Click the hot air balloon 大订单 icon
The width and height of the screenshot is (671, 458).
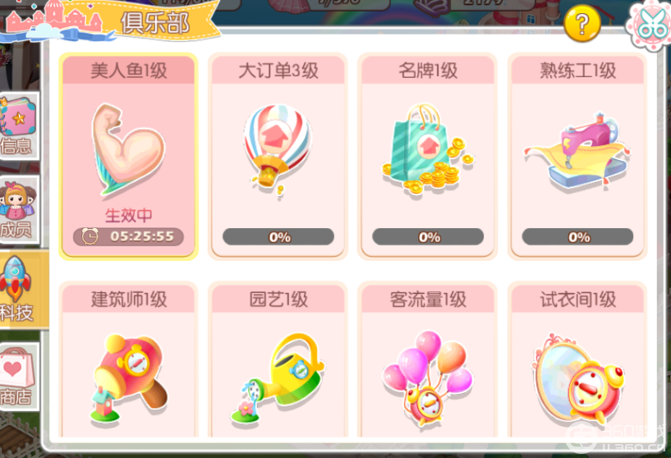[x=278, y=149]
